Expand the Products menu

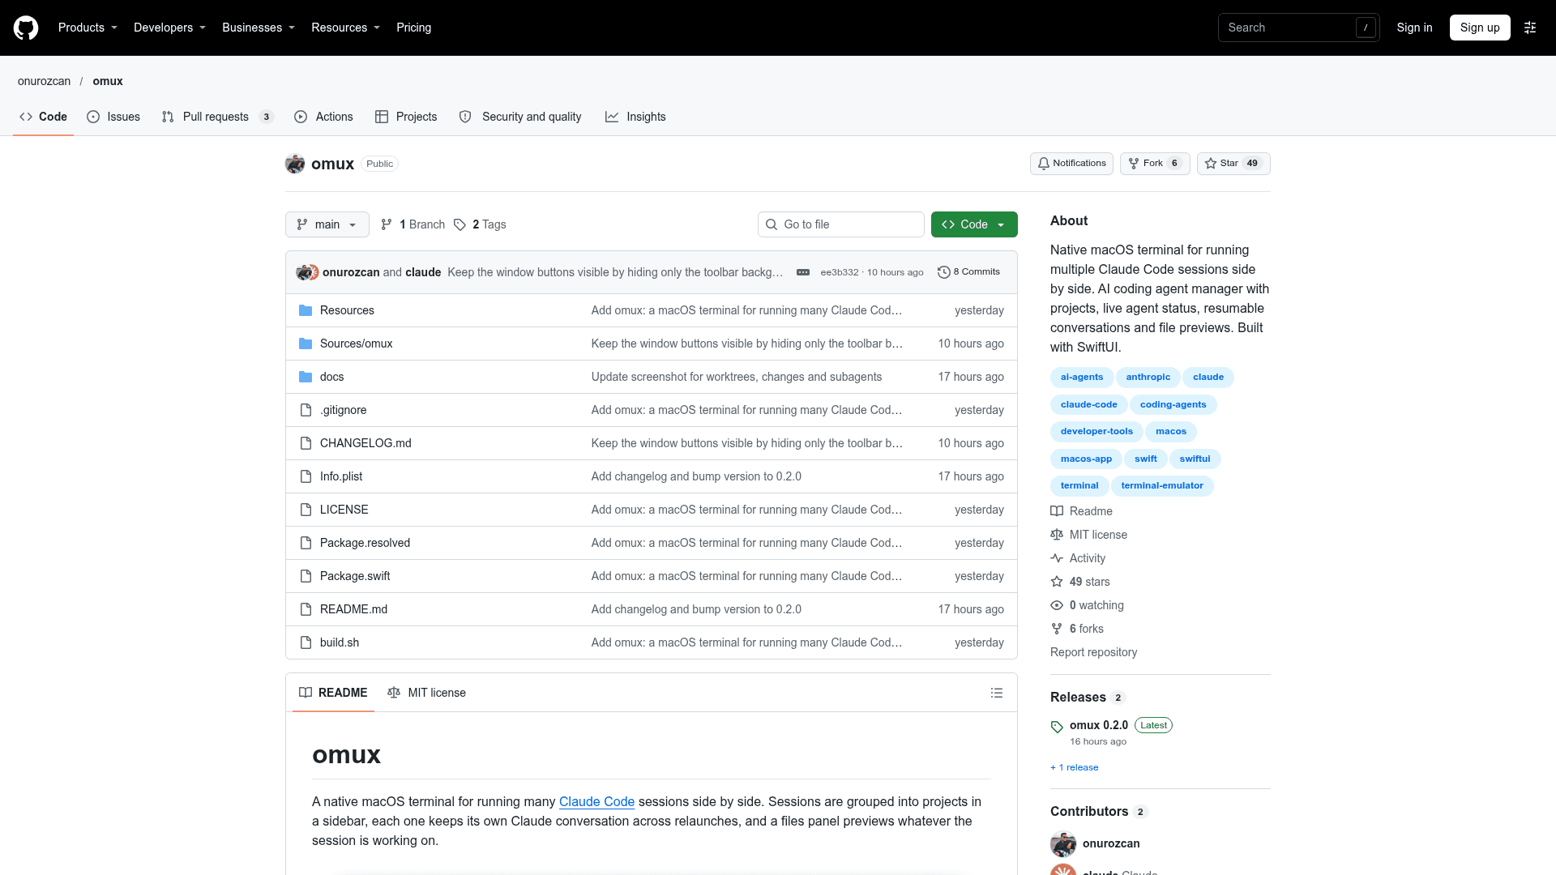(x=88, y=28)
